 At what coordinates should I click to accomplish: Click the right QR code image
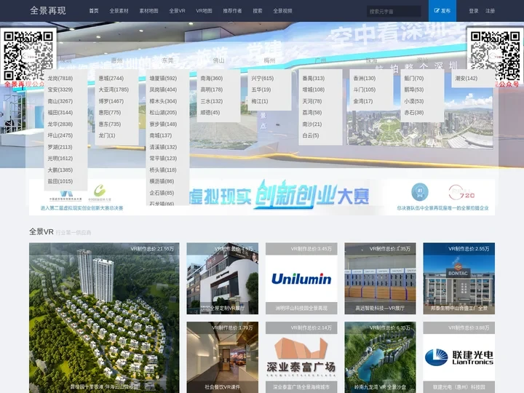(x=495, y=55)
